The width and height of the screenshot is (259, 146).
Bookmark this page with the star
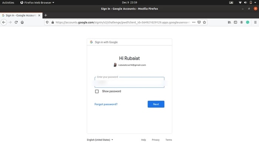pos(204,22)
